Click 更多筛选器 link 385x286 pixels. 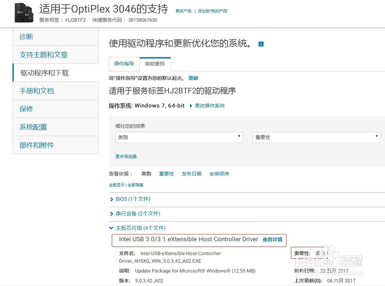[x=126, y=156]
